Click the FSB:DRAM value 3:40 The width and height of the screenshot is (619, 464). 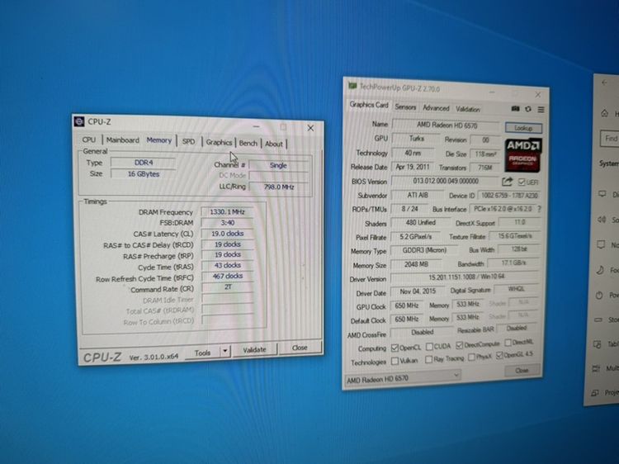coord(228,223)
